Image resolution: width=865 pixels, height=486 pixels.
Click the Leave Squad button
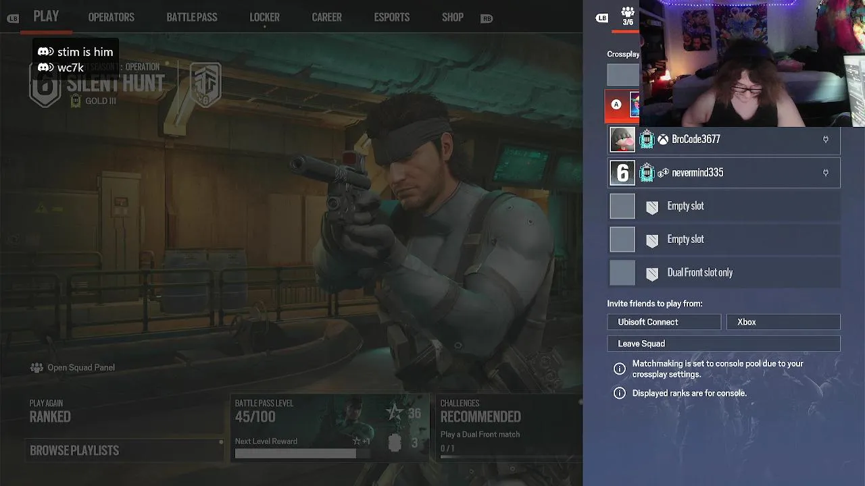click(x=724, y=344)
